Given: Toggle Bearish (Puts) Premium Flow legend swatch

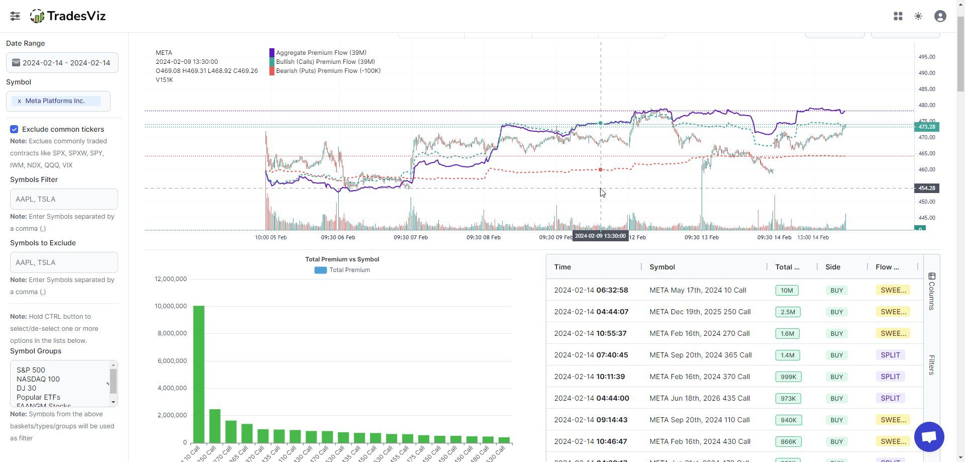Looking at the screenshot, I should pyautogui.click(x=272, y=71).
